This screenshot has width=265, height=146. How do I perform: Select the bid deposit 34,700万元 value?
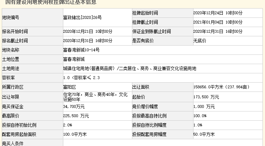tap(74, 106)
